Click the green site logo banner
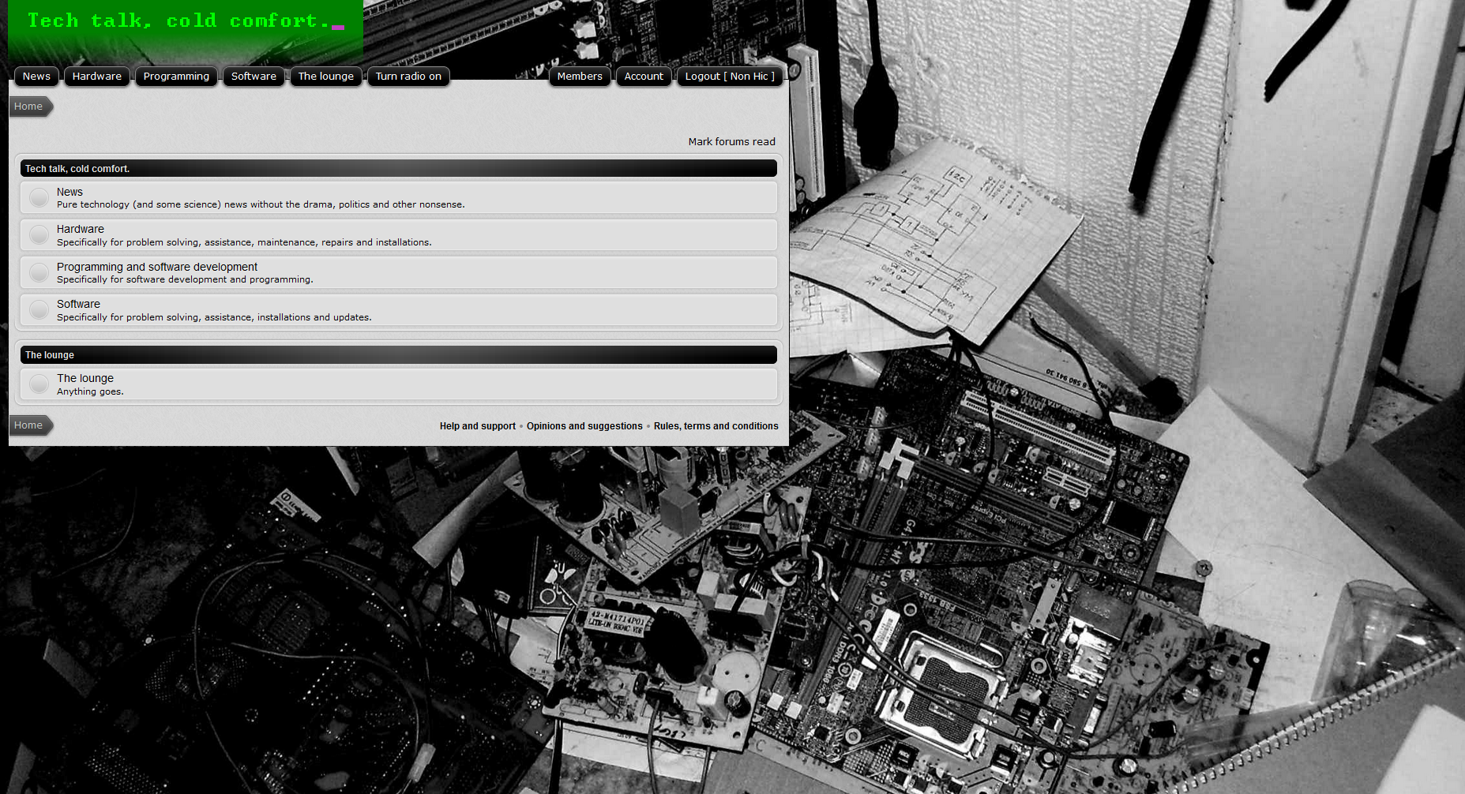Viewport: 1465px width, 794px height. (186, 32)
